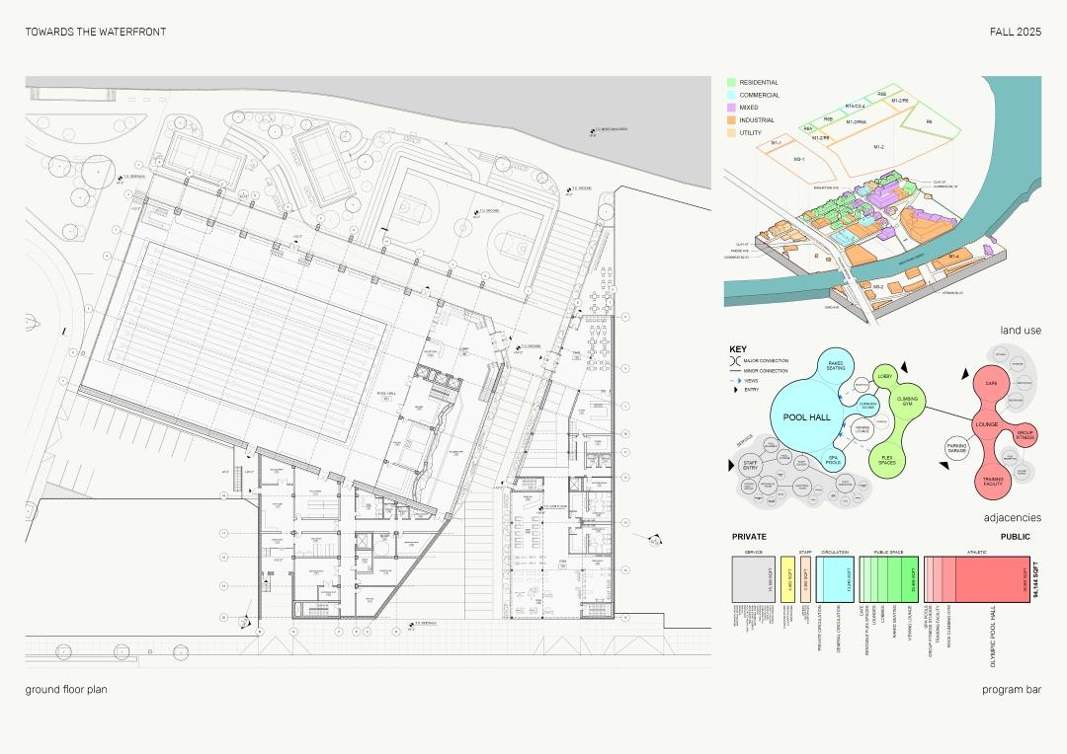This screenshot has height=754, width=1067.
Task: Click the "Towards the Waterfront" title
Action: 96,33
